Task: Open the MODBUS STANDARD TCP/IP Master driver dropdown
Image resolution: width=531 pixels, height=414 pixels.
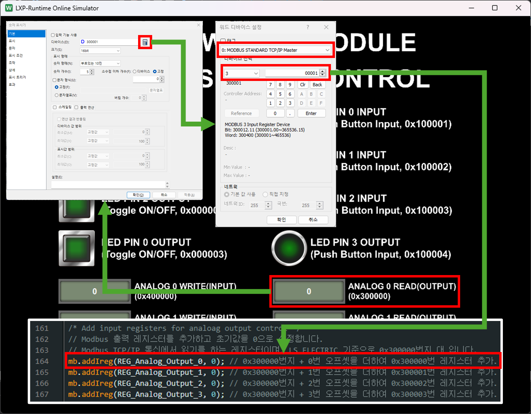Action: pos(275,50)
